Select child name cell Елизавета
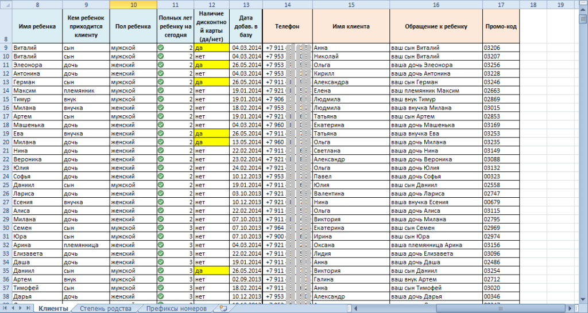Viewport: 588px width, 313px height. 37,253
